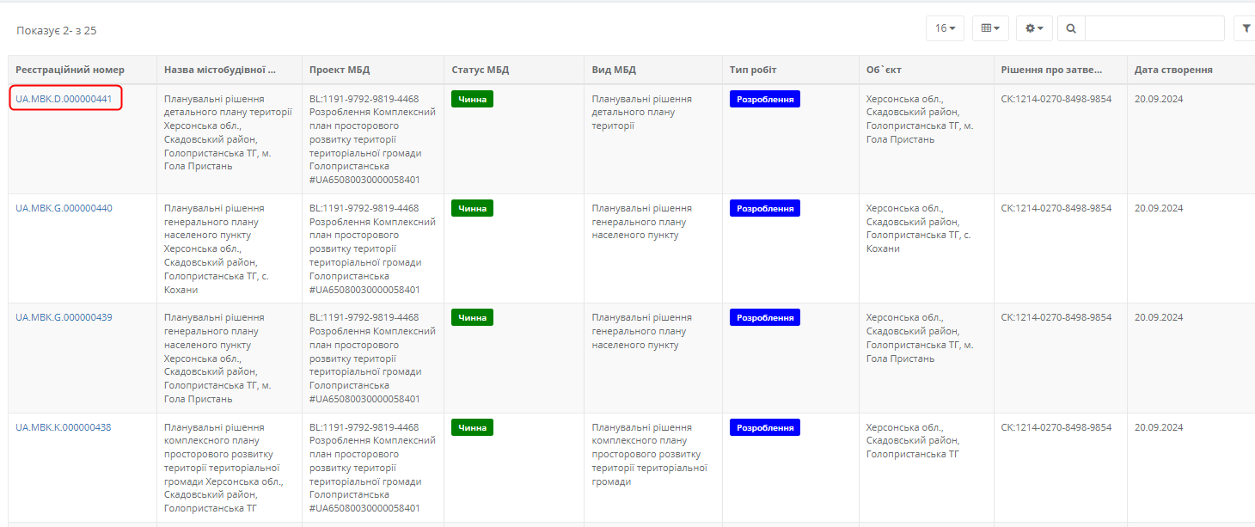Viewport: 1255px width, 527px height.
Task: Open record UA.MBK.D.000000441
Action: (64, 99)
